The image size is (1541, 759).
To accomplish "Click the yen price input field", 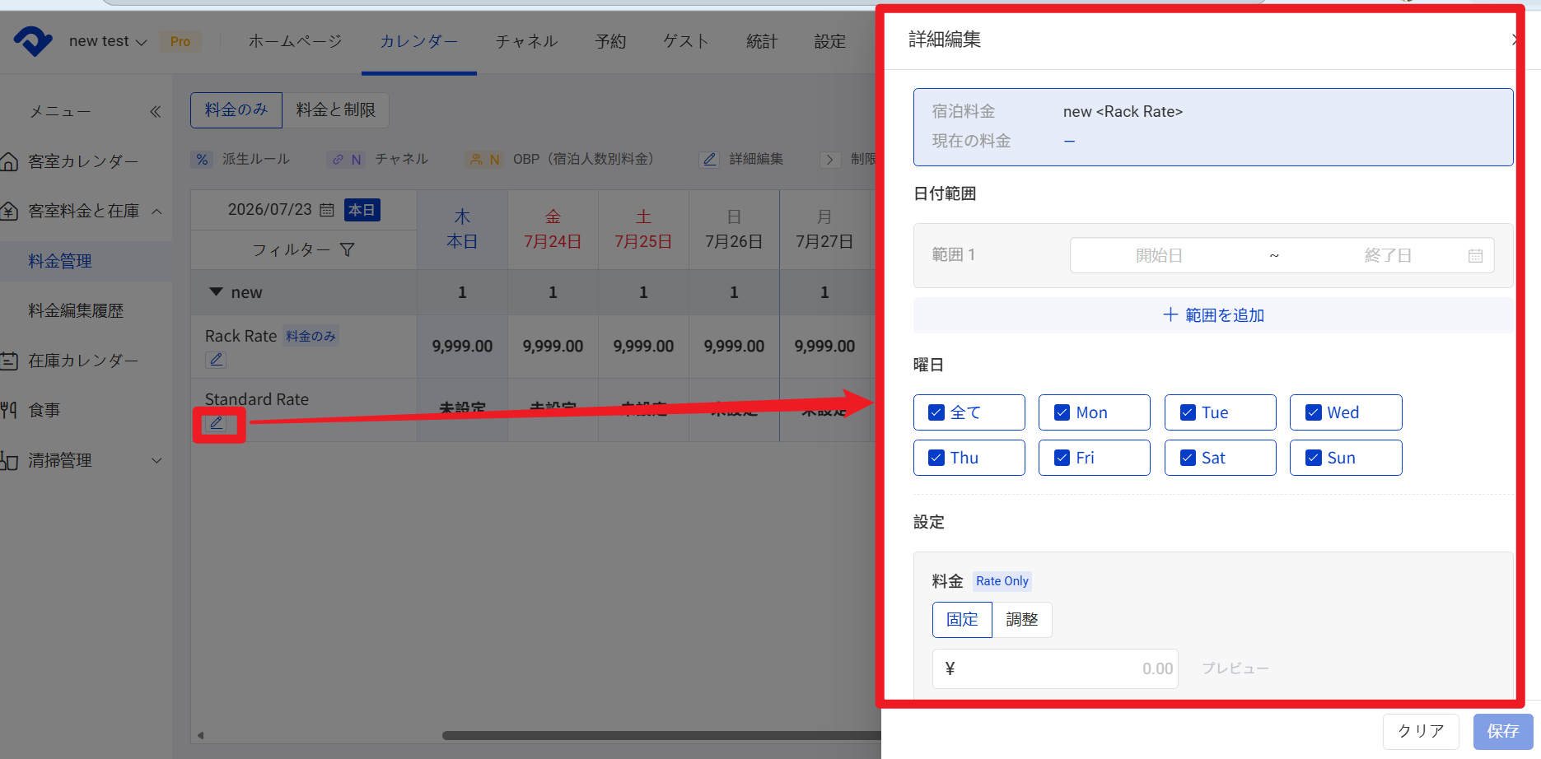I will click(x=1055, y=668).
